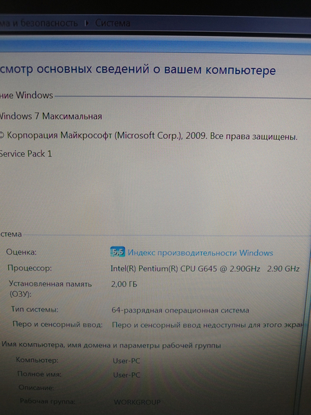
Task: Click the Service Pack 1 text
Action: tap(26, 154)
